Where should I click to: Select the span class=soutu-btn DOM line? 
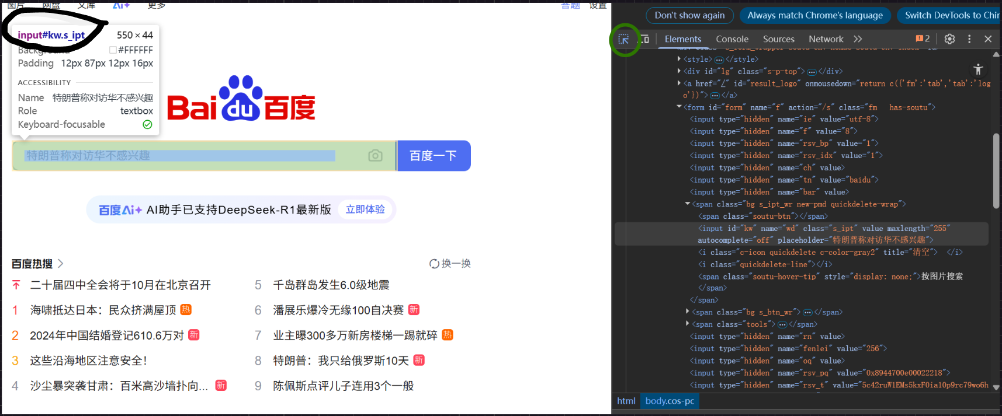(763, 216)
